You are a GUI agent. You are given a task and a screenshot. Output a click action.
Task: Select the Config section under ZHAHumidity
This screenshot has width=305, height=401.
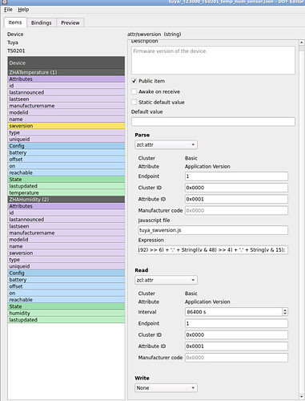(x=66, y=273)
